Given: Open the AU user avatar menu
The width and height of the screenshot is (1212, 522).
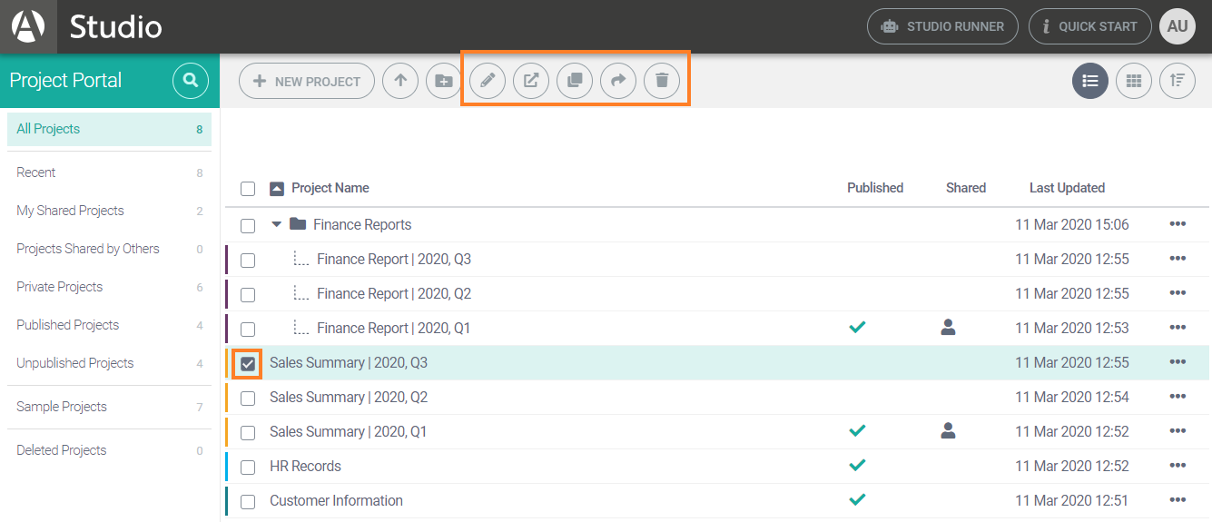Looking at the screenshot, I should pyautogui.click(x=1178, y=26).
